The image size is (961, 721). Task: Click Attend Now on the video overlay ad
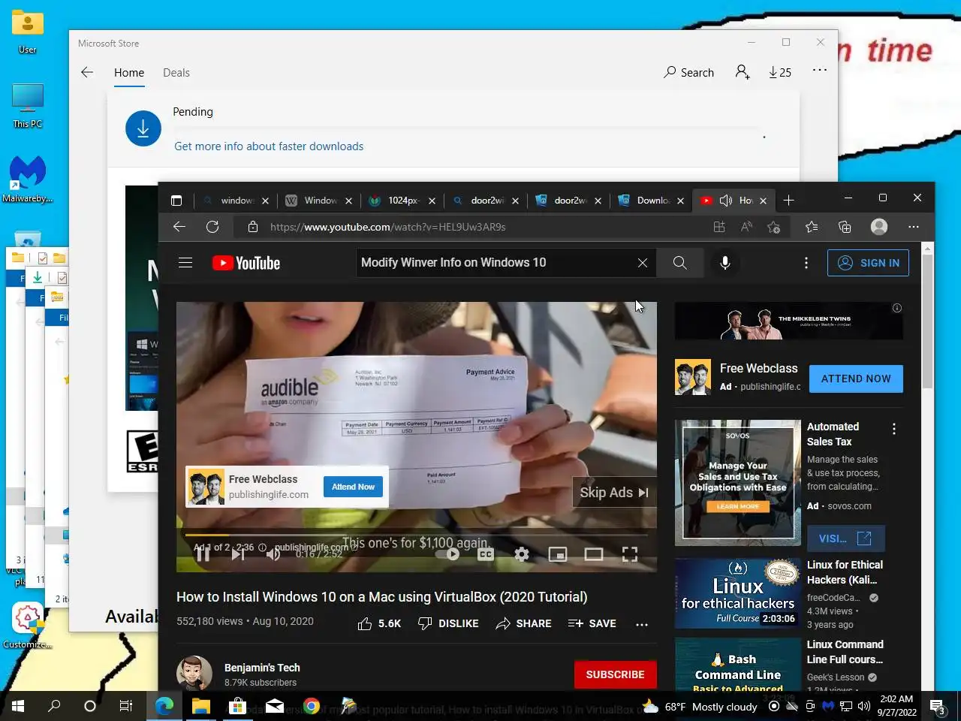[x=353, y=487]
